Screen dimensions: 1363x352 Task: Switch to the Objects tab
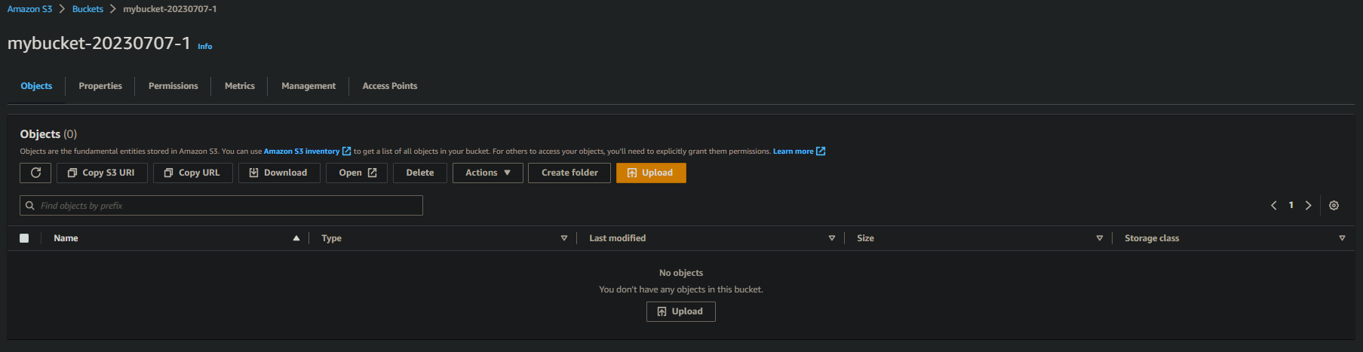coord(36,86)
